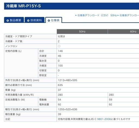Click the 9801-2006 link in the note
The width and height of the screenshot is (139, 128).
point(104,119)
